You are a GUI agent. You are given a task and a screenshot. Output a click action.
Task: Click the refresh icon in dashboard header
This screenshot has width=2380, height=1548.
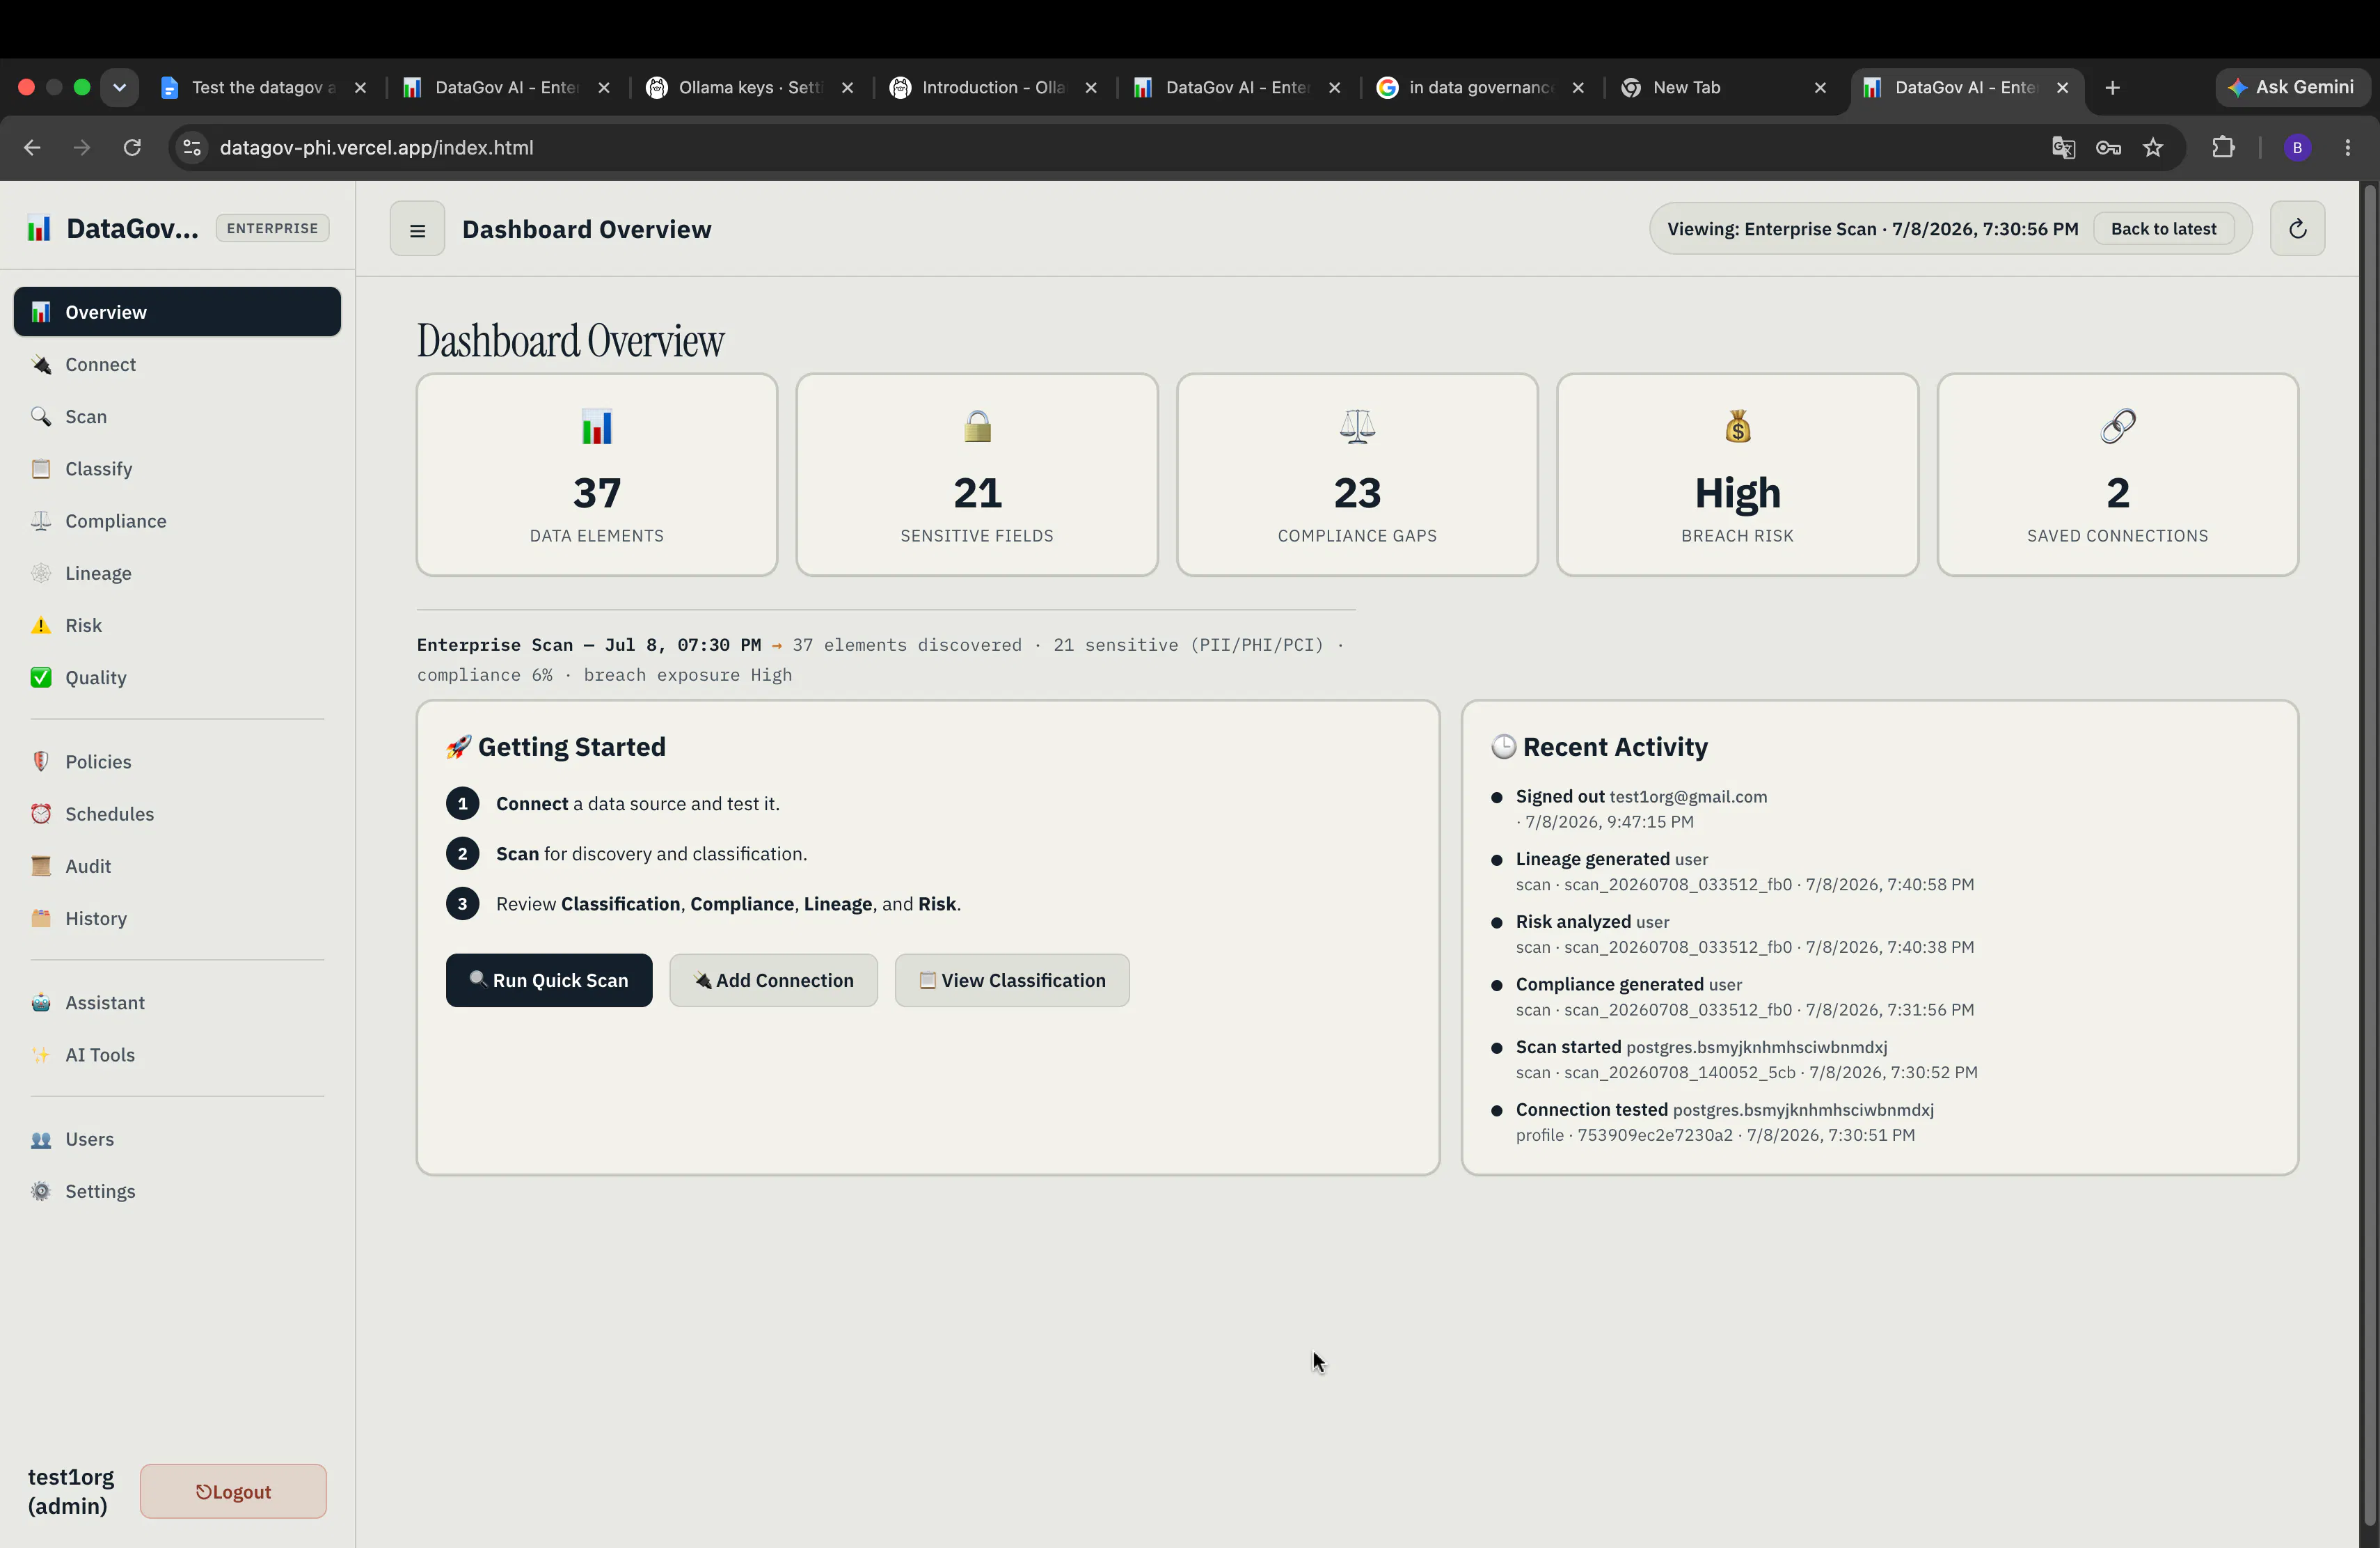click(x=2297, y=229)
